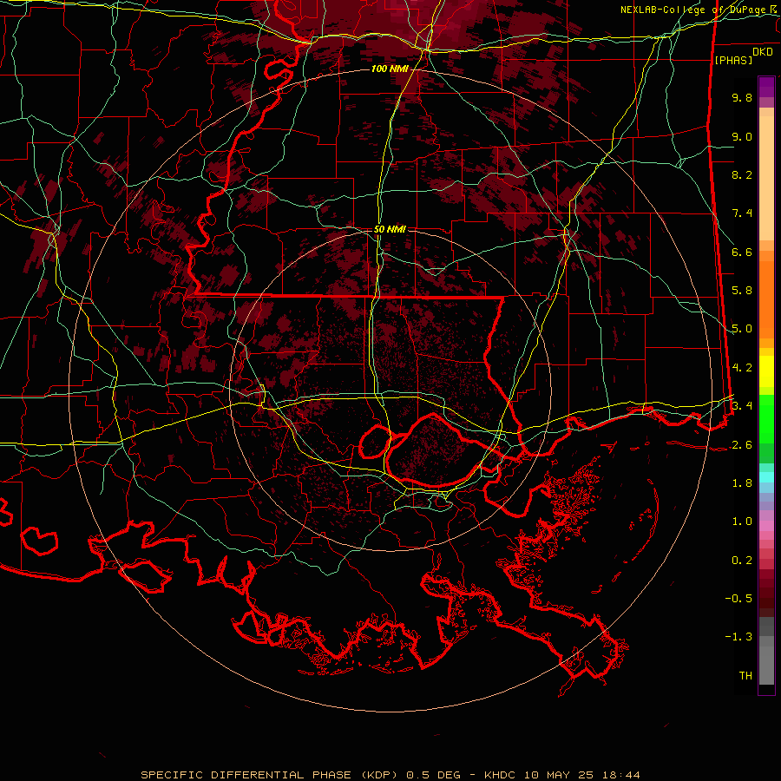Pick the pink band of the color scale
This screenshot has width=781, height=781.
point(766,526)
